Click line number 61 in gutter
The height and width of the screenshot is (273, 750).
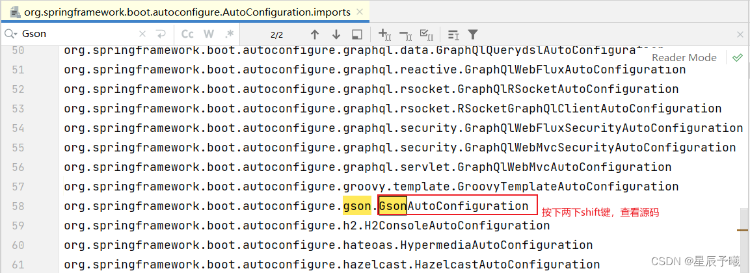tap(18, 265)
